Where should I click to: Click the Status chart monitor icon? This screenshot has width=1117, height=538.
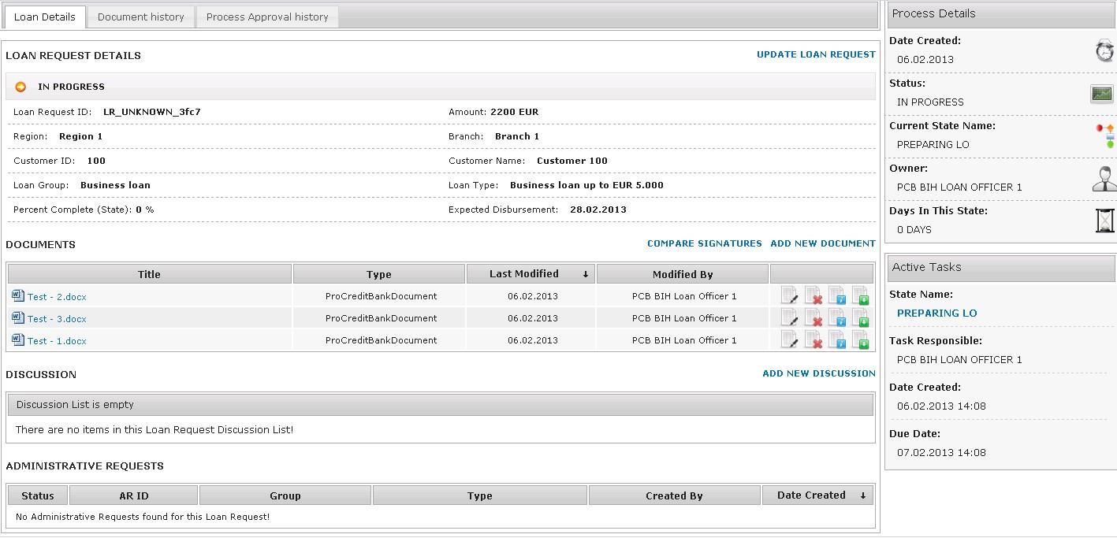pyautogui.click(x=1101, y=94)
